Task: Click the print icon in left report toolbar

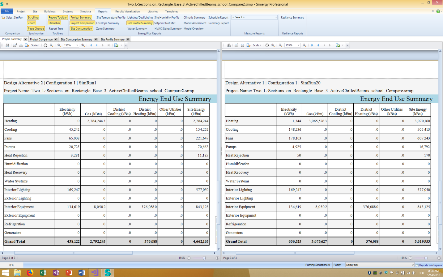Action: (x=21, y=45)
